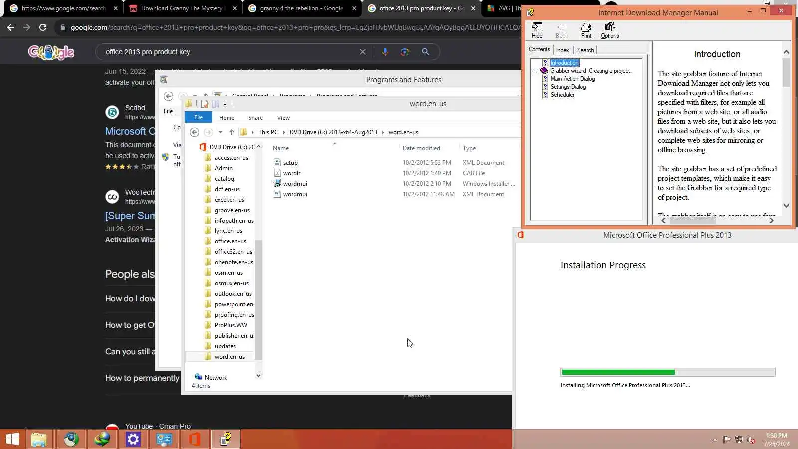This screenshot has width=798, height=449.
Task: Open the Share ribbon tab in Explorer
Action: pos(255,118)
